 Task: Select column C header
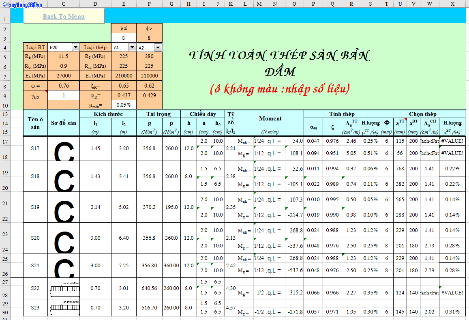coord(64,4)
